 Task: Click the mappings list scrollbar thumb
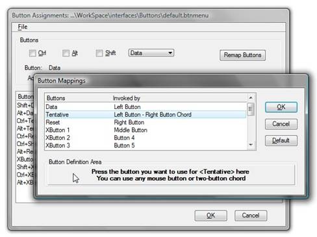click(x=251, y=109)
